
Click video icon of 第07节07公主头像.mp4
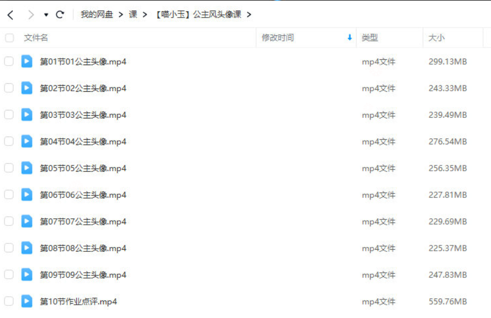click(x=27, y=221)
